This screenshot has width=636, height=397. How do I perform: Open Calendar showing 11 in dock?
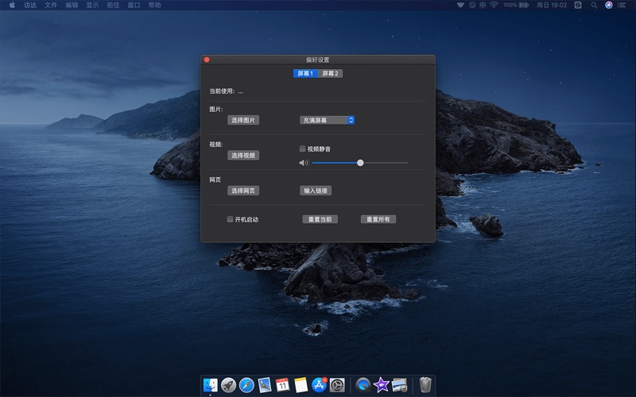point(283,385)
